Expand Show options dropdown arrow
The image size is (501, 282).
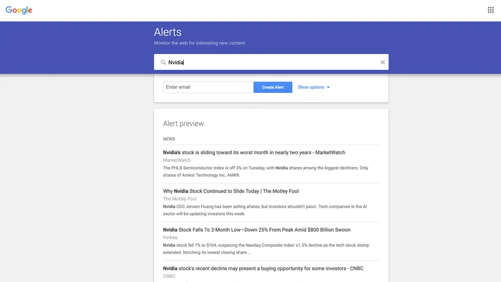click(328, 87)
